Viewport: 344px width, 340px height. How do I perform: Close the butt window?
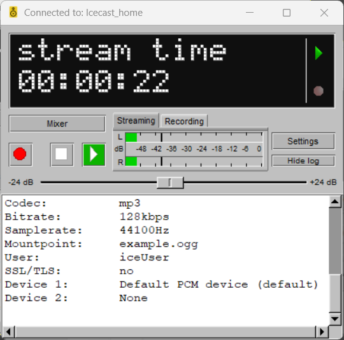[324, 13]
